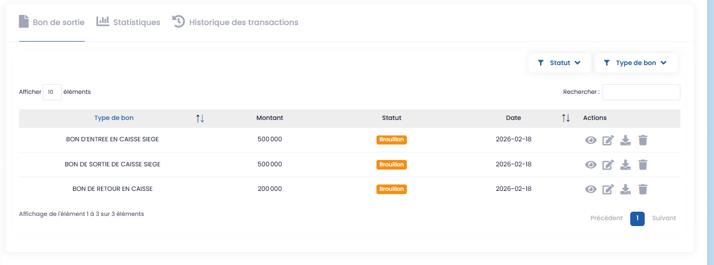This screenshot has height=265, width=714.
Task: Download the BON DE RETOUR EN CAISSE voucher
Action: [625, 189]
